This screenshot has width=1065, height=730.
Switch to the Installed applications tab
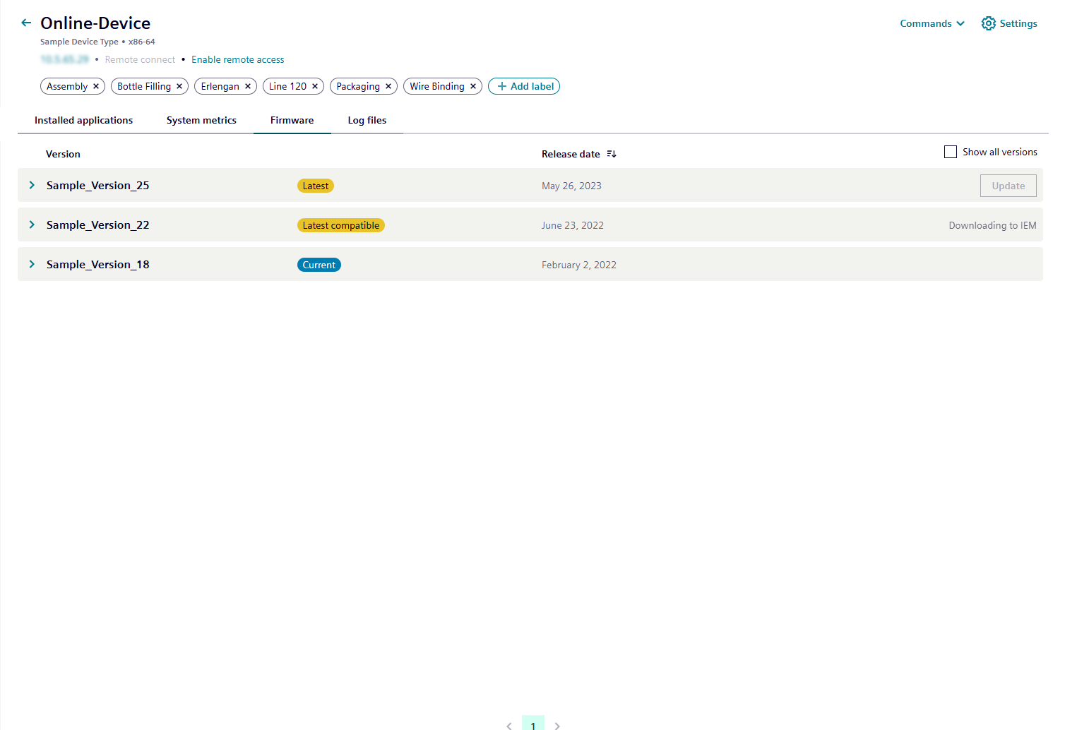[84, 120]
